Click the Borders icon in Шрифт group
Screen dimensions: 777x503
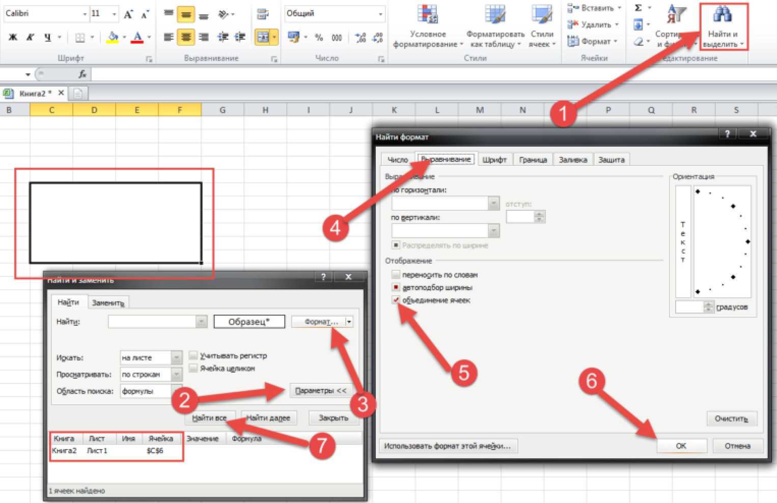tap(80, 37)
